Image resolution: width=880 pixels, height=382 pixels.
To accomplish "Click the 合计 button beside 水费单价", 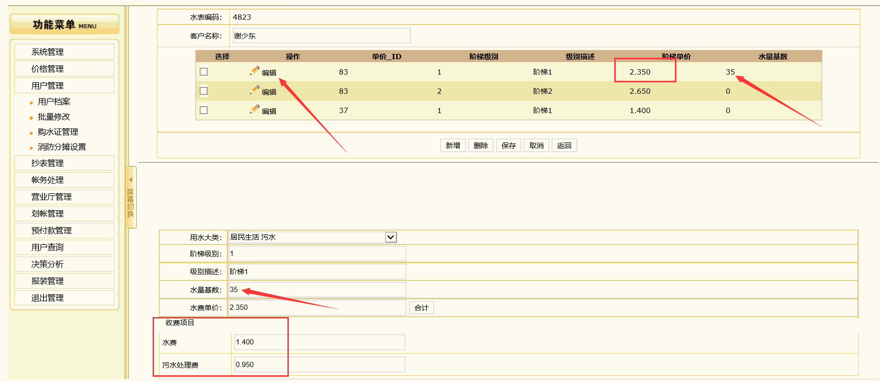I will pos(421,308).
